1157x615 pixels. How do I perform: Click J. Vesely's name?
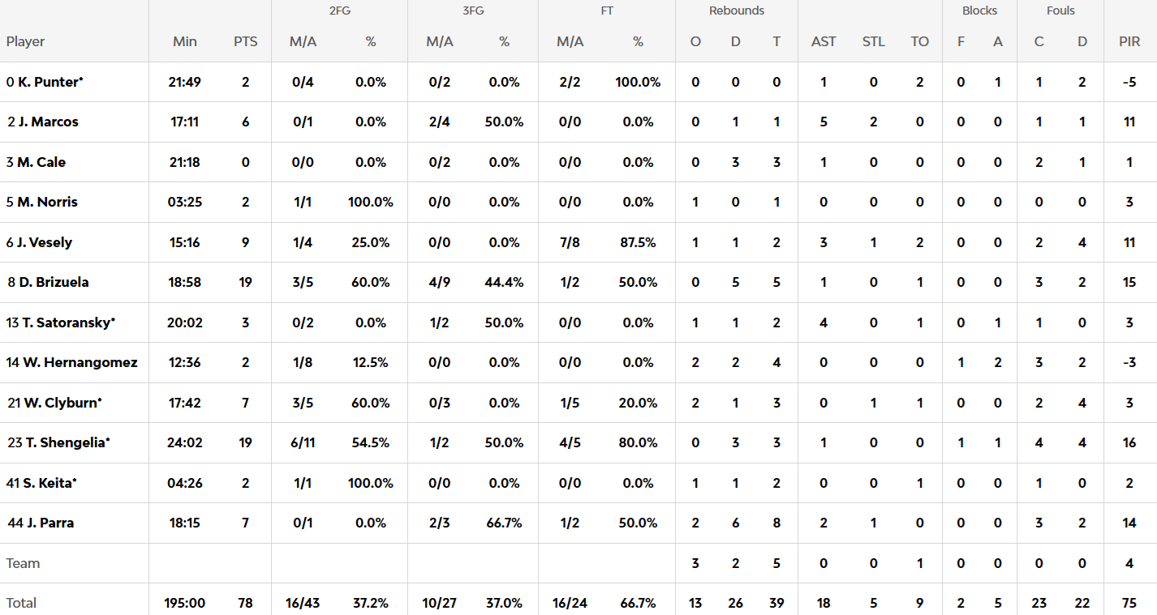[x=44, y=242]
